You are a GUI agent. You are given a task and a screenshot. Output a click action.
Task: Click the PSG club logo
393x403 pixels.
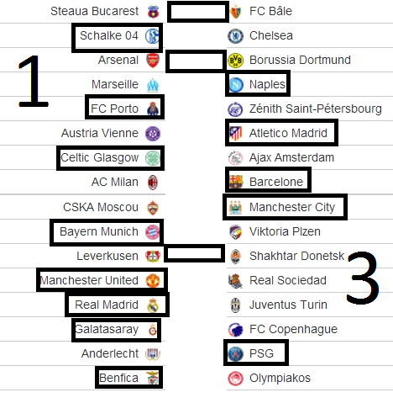(235, 353)
